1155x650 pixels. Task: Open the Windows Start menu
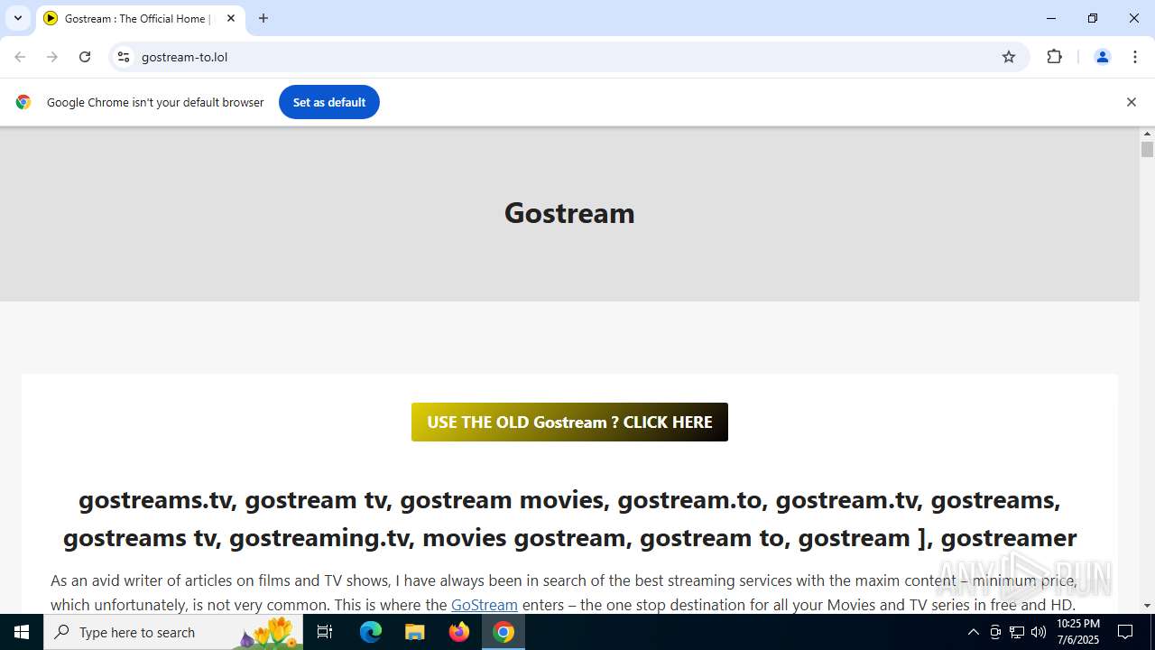22,632
